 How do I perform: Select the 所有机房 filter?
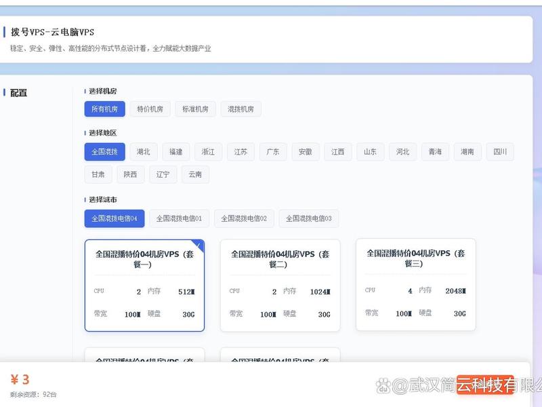tap(105, 109)
